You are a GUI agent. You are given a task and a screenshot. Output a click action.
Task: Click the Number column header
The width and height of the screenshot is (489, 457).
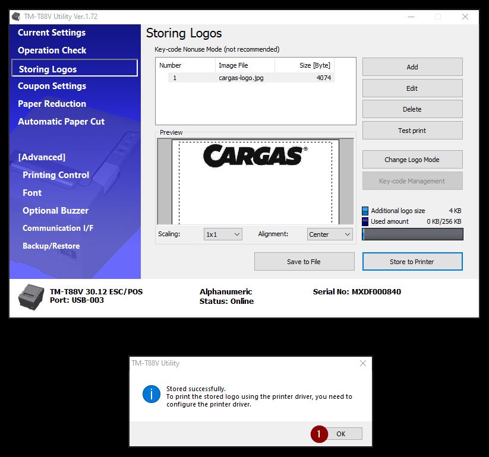click(185, 65)
